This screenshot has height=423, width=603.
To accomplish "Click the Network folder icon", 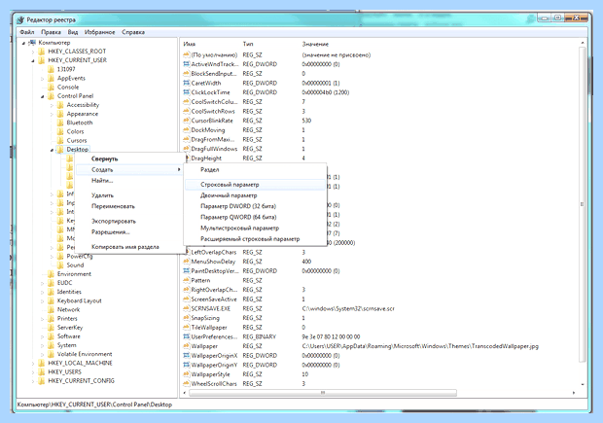I will 51,309.
